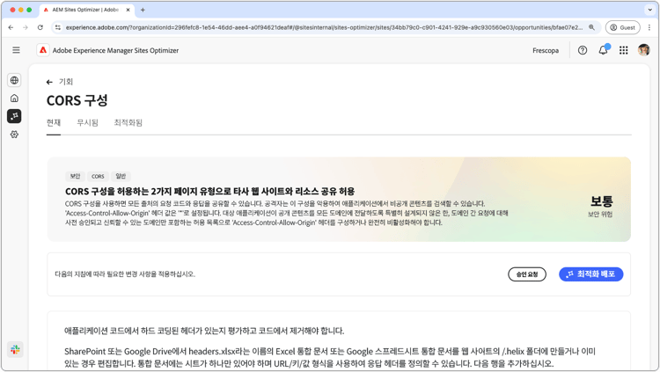Click the Adobe Experience Manager Sites Optimizer title
This screenshot has height=372, width=660.
(x=115, y=50)
